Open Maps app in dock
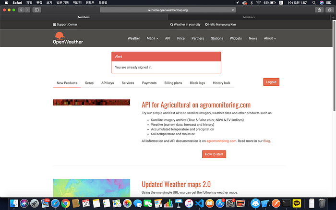Image resolution: width=336 pixels, height=210 pixels. click(x=117, y=203)
